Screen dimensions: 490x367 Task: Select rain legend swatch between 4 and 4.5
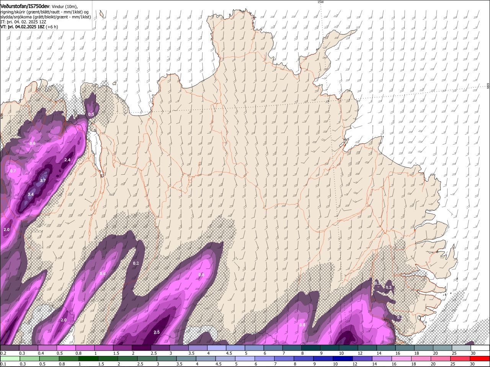(x=205, y=359)
